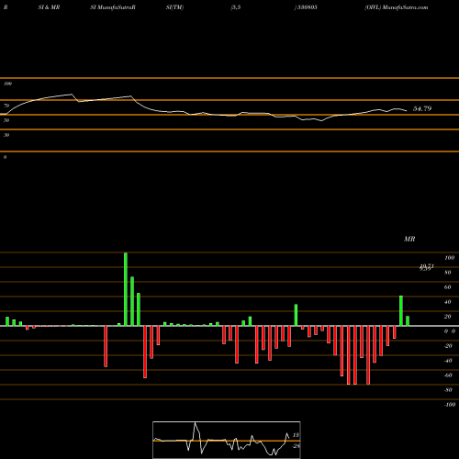Click the 20 label on MR axis
The height and width of the screenshot is (459, 459).
click(x=448, y=317)
